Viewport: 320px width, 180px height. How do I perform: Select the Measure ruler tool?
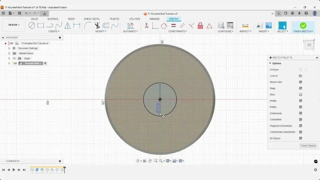[245, 26]
